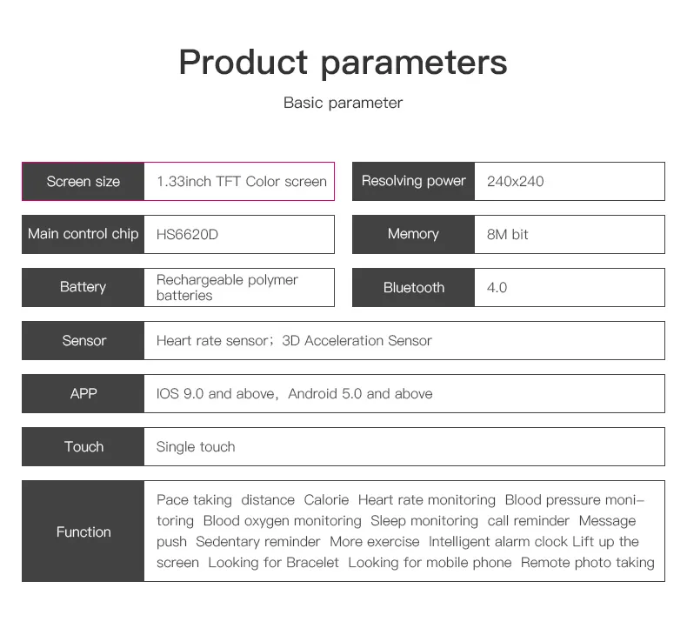Select the Rechargeable polymer batteries text
Image resolution: width=687 pixels, height=635 pixels.
[227, 287]
